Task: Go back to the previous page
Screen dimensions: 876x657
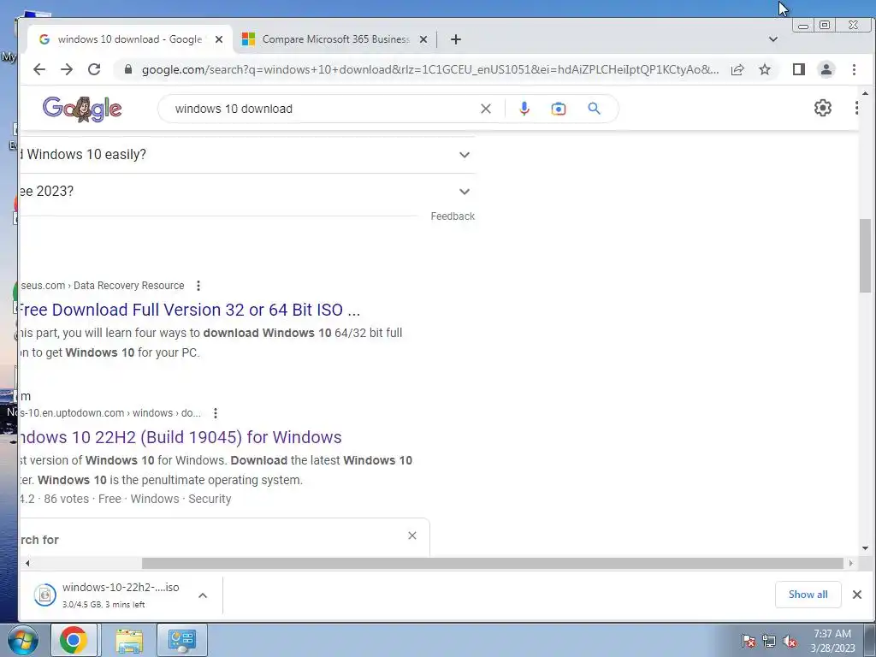Action: coord(39,69)
